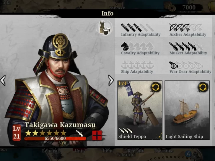Screen dimensions: 215x161
Task: Select the Cavalry Adaptability horse icons
Action: (137, 46)
